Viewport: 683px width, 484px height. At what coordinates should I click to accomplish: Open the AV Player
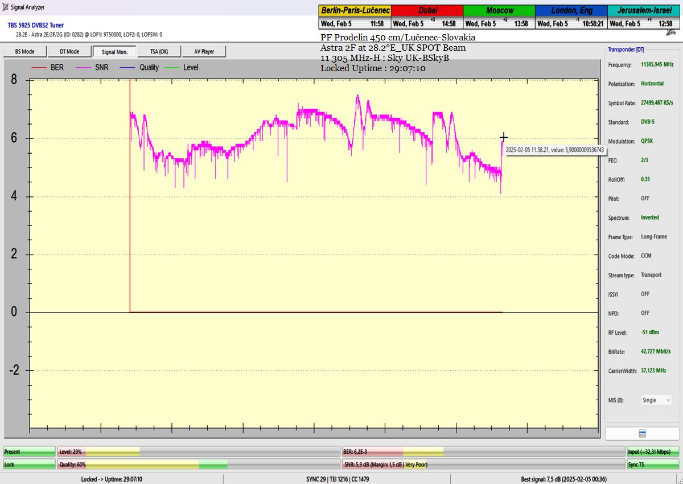(x=203, y=52)
